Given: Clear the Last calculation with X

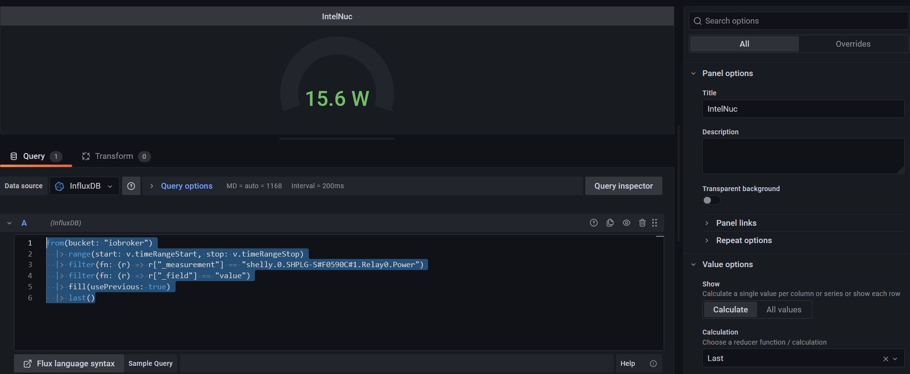Looking at the screenshot, I should point(885,359).
